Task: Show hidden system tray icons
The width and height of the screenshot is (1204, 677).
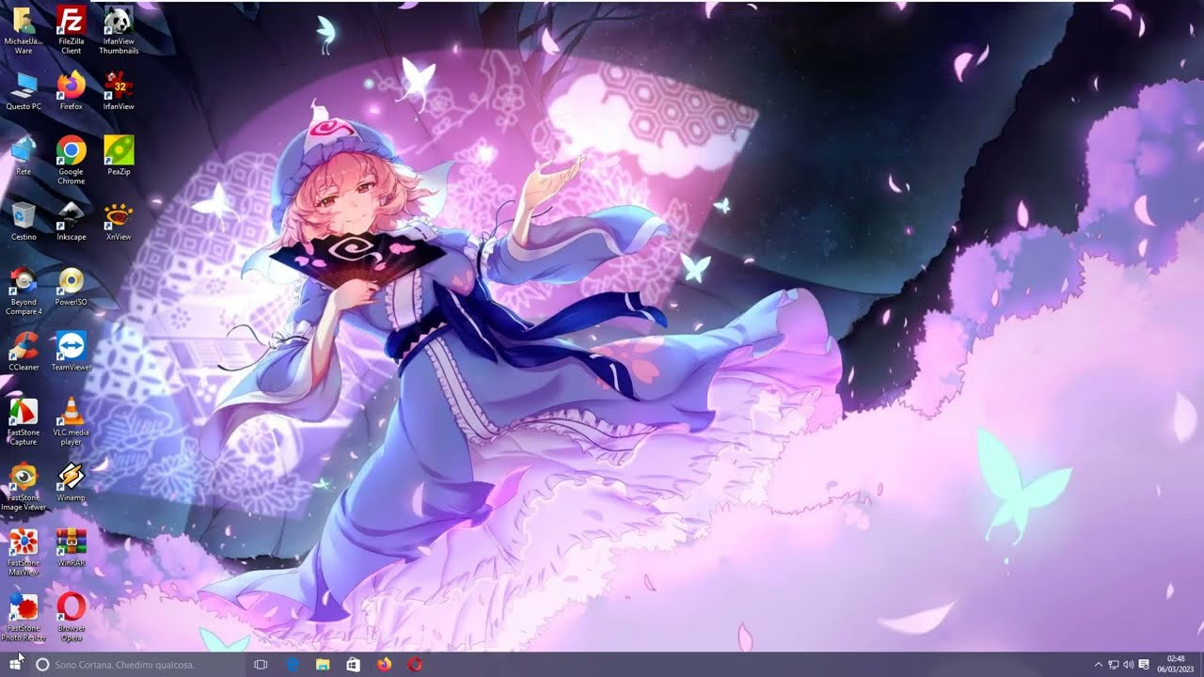Action: (x=1098, y=664)
